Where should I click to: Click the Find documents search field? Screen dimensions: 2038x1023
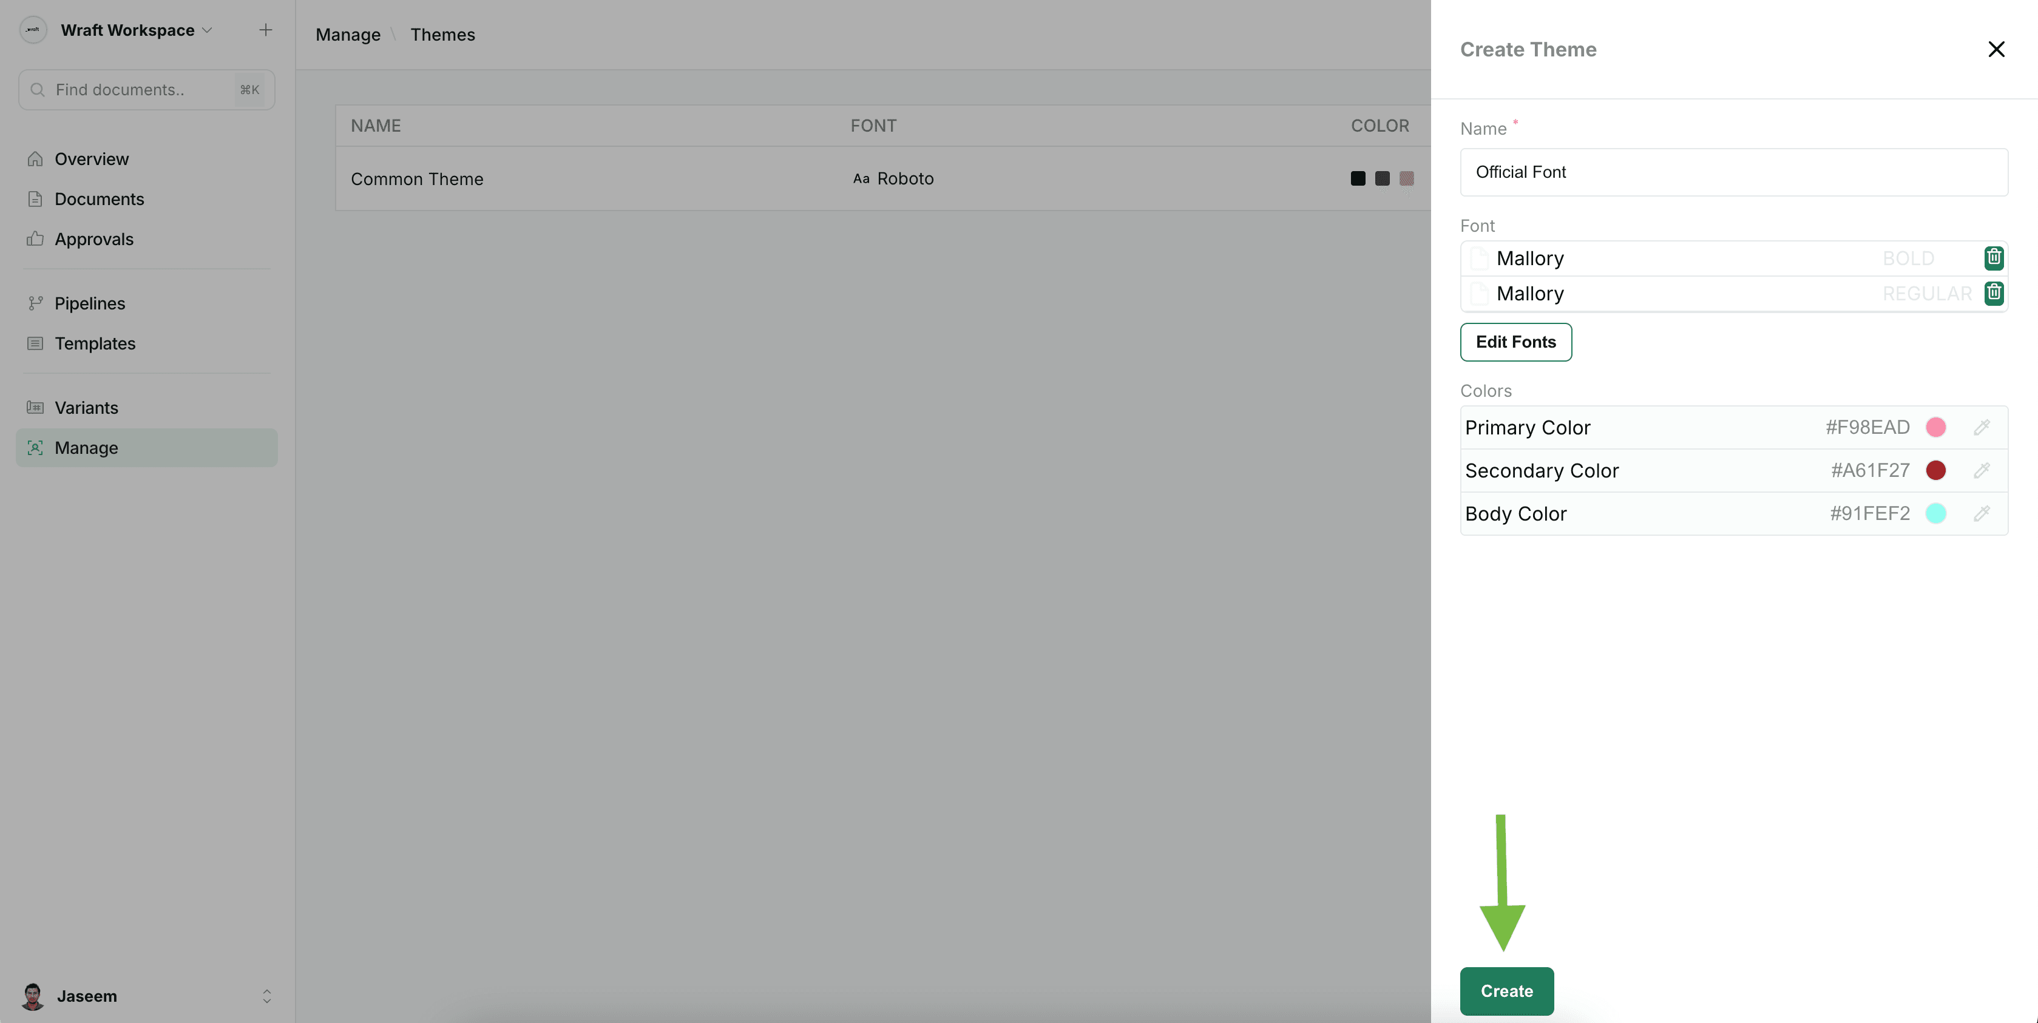pyautogui.click(x=147, y=89)
